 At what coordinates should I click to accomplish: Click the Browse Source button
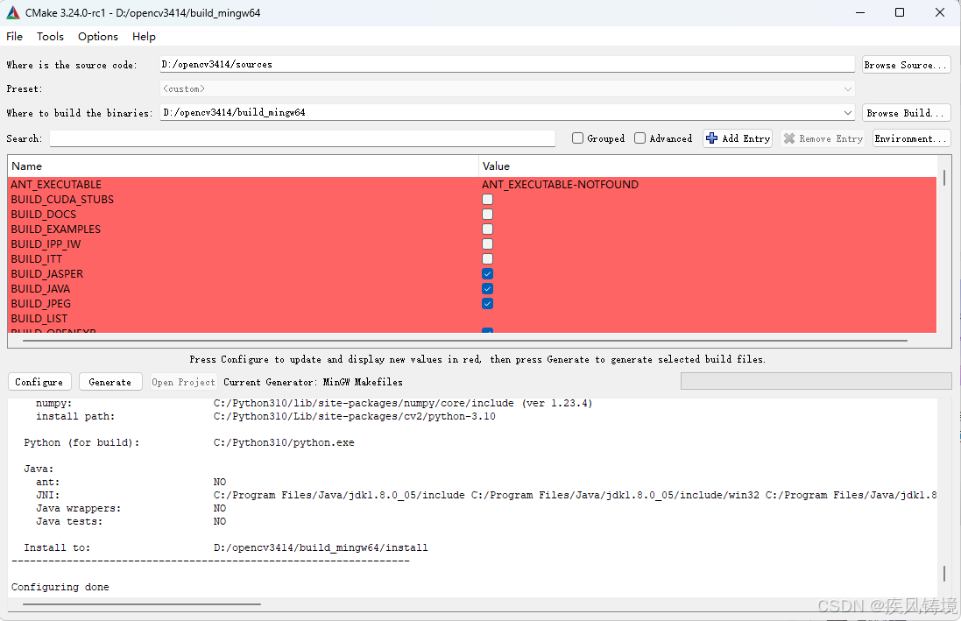coord(907,65)
